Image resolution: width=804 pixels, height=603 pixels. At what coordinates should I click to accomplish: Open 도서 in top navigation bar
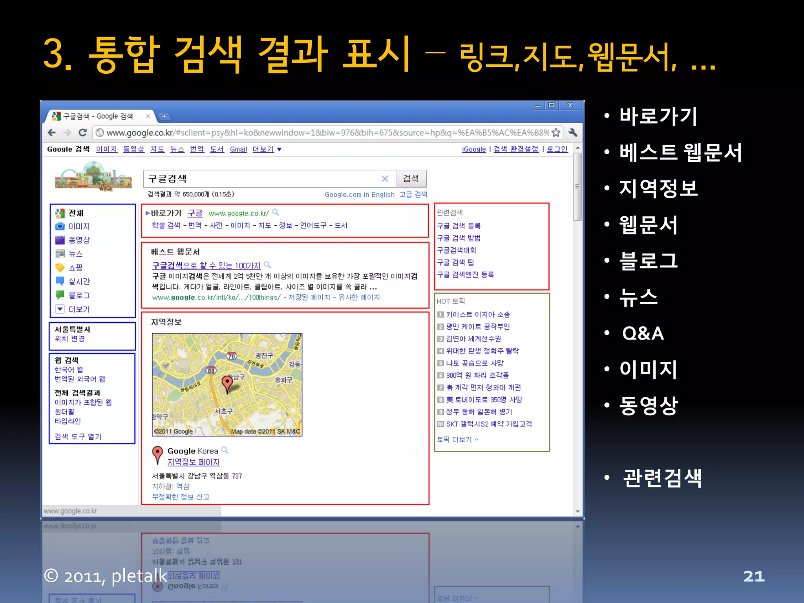217,150
